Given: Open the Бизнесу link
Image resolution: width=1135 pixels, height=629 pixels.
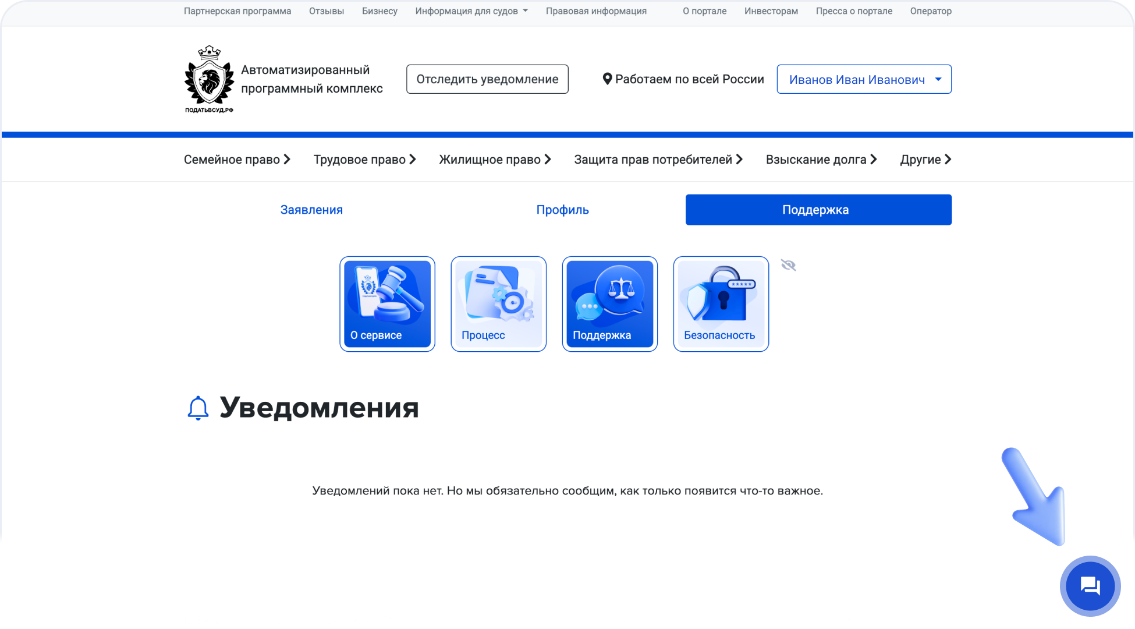Looking at the screenshot, I should tap(379, 11).
